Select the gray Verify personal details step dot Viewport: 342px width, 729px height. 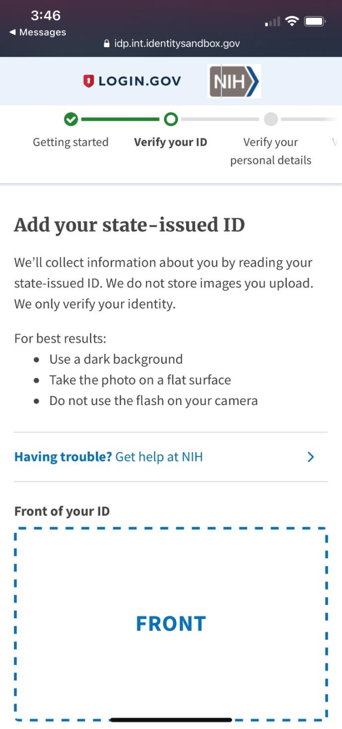coord(271,119)
